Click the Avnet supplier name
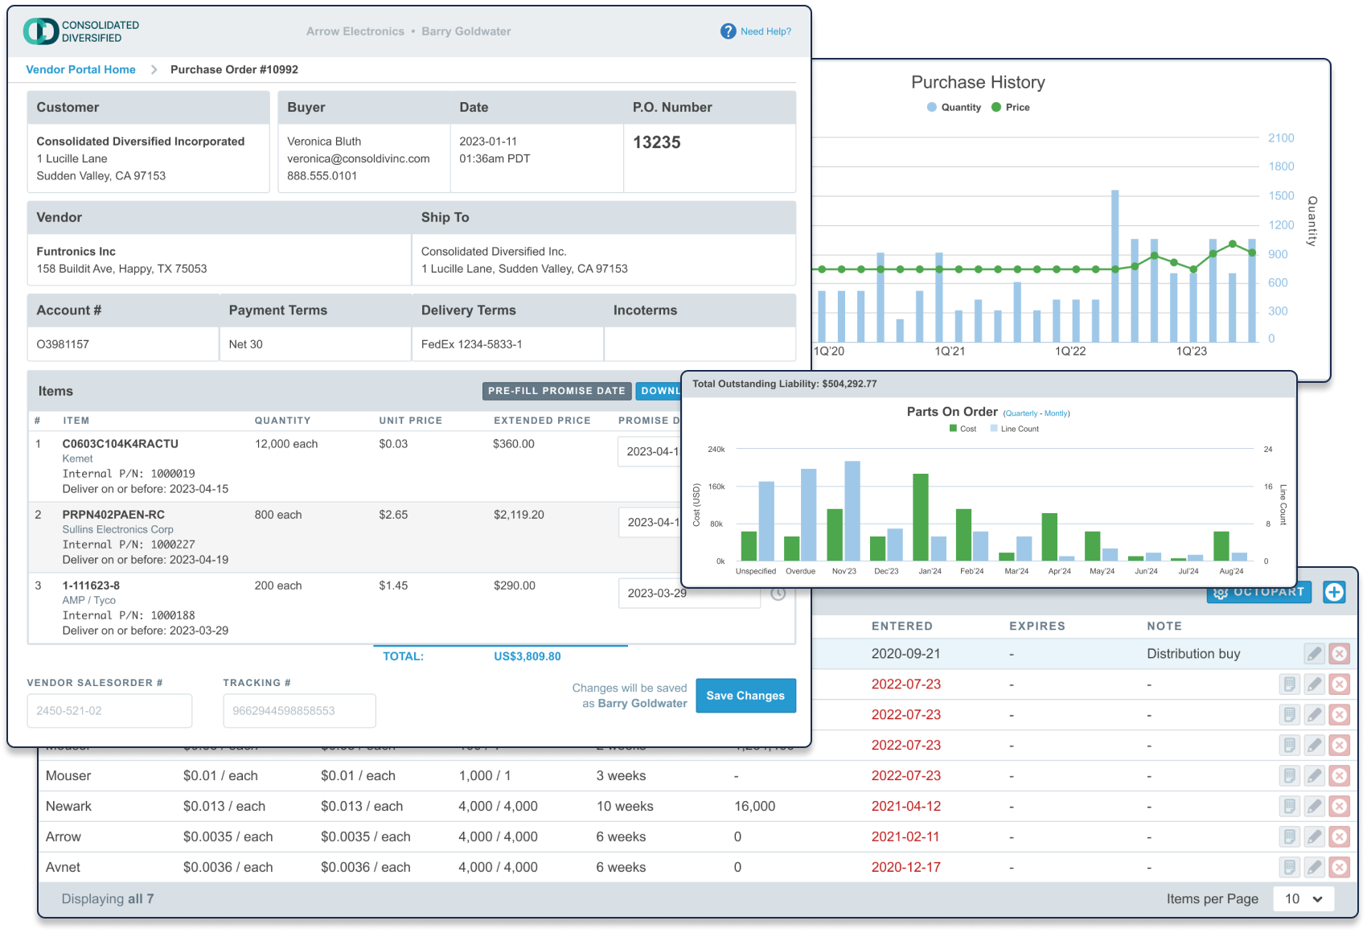Image resolution: width=1367 pixels, height=933 pixels. point(63,868)
